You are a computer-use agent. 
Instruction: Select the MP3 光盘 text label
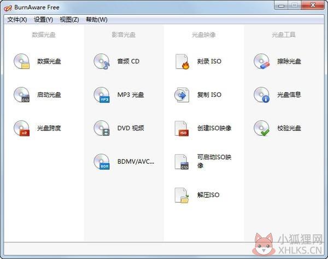click(131, 95)
